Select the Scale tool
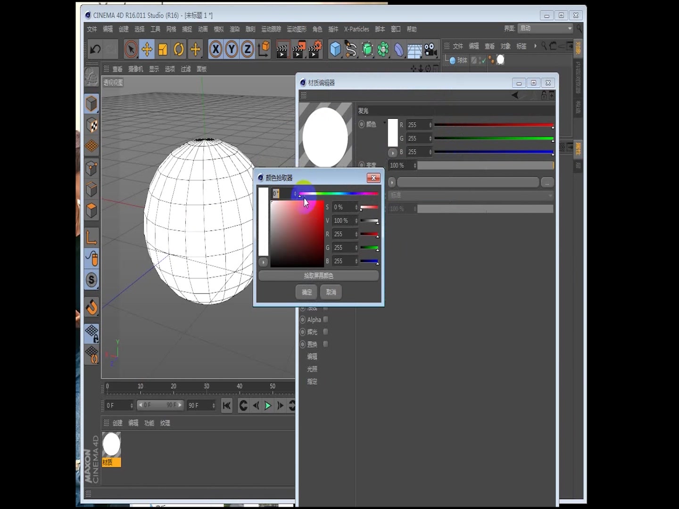This screenshot has width=679, height=509. click(x=162, y=49)
